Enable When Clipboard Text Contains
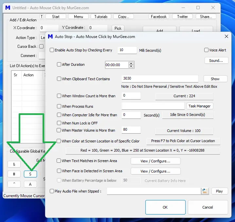This screenshot has height=222, width=235. coord(59,79)
